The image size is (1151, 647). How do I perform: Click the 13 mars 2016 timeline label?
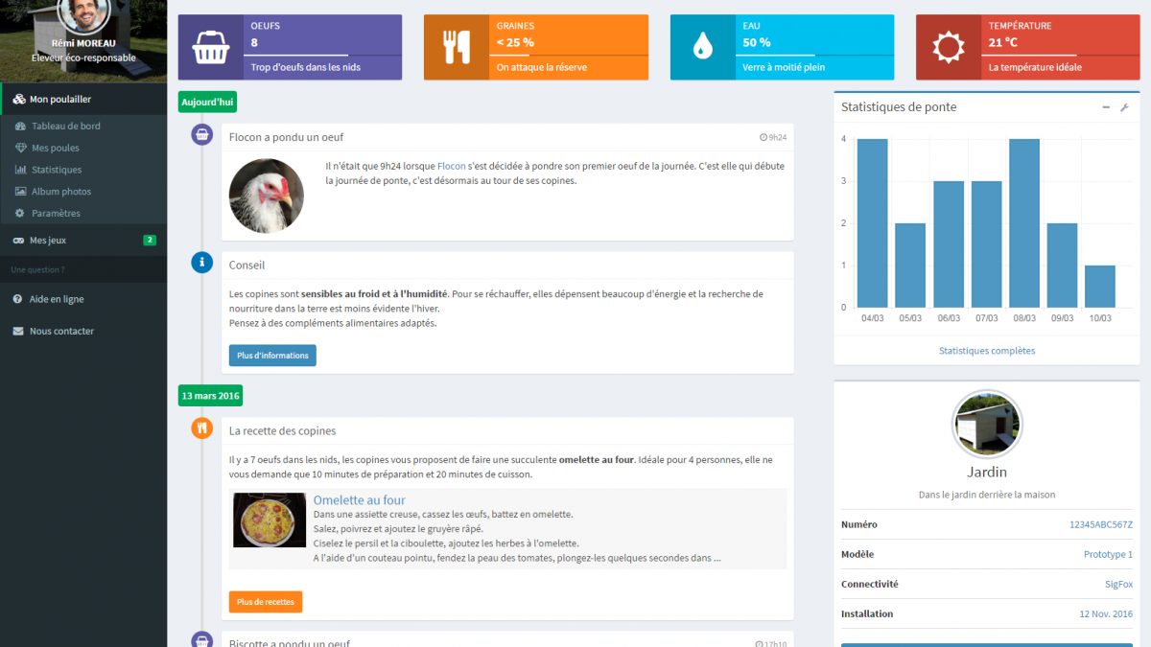pos(211,395)
